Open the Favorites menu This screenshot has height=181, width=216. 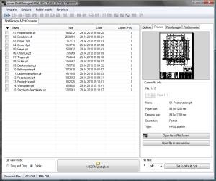(x=62, y=9)
